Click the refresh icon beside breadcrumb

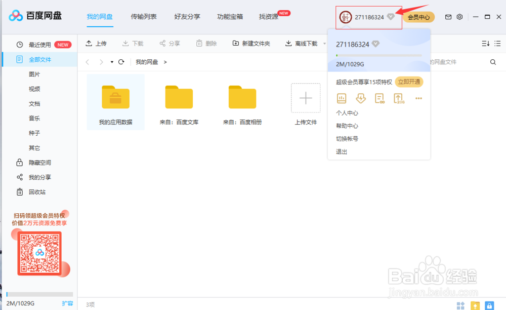pyautogui.click(x=121, y=61)
